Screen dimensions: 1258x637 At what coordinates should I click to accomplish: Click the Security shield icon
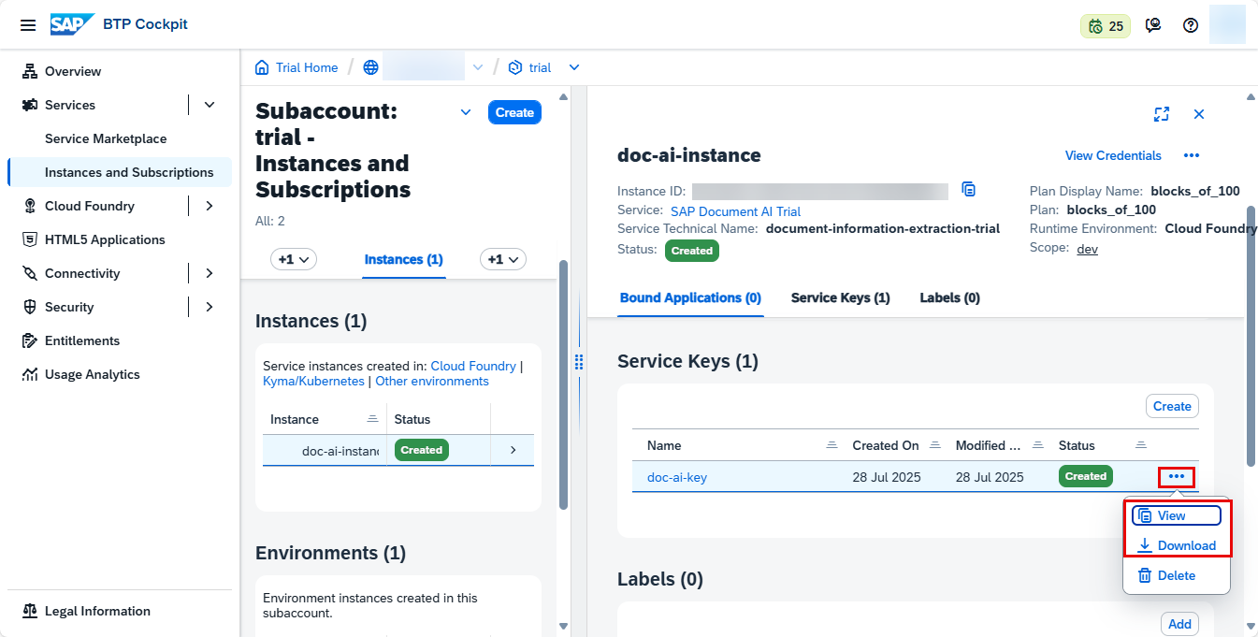tap(29, 307)
